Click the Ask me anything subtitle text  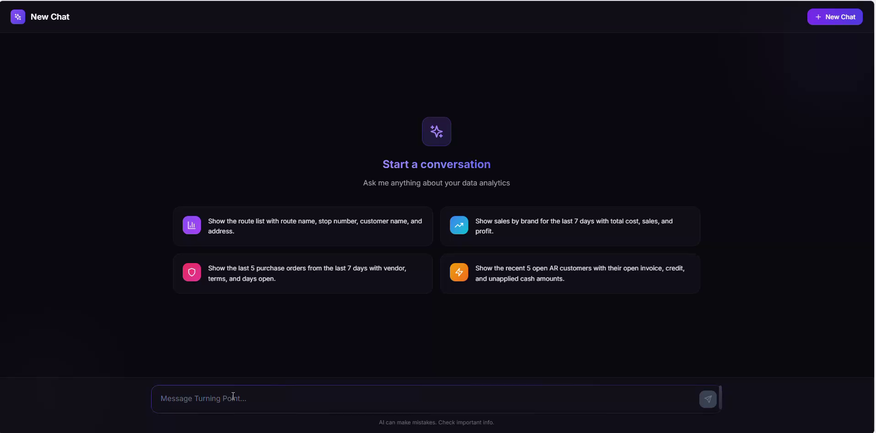pyautogui.click(x=436, y=183)
